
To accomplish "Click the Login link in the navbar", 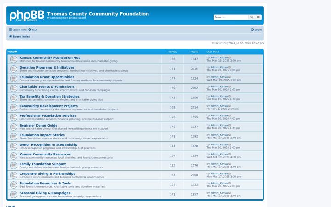I will click(256, 30).
